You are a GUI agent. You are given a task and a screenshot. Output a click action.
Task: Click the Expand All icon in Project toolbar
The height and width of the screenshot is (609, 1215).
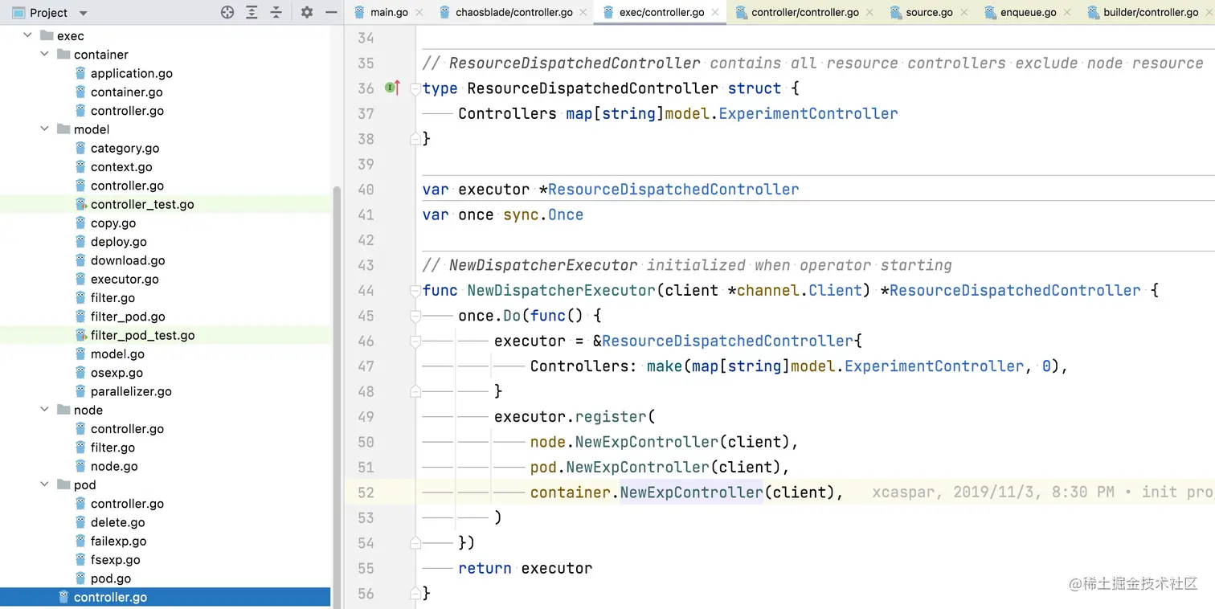tap(252, 12)
